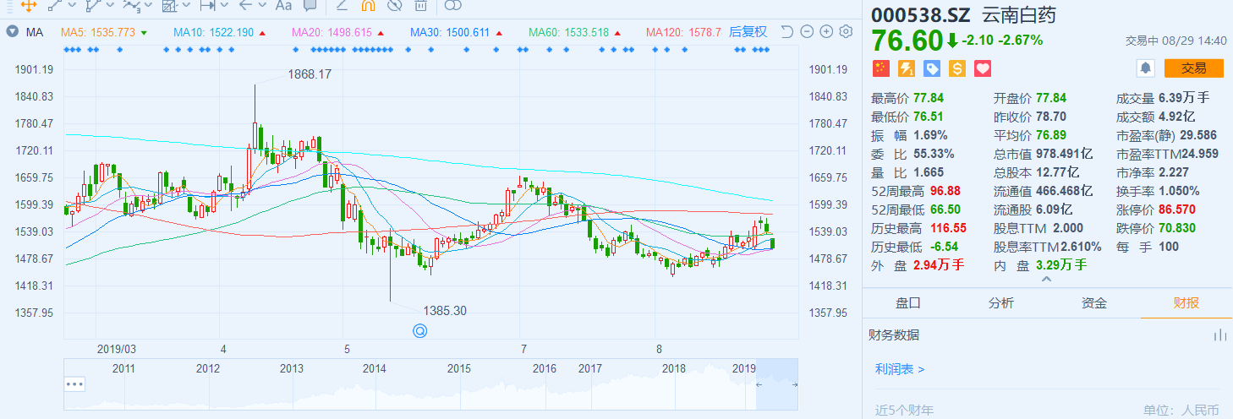The height and width of the screenshot is (419, 1233).
Task: Zoom in chart with plus icon
Action: coord(825,32)
